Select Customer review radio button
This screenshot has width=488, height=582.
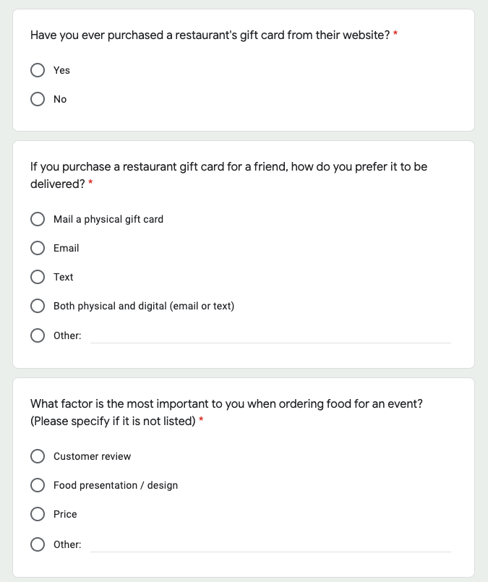click(x=38, y=456)
